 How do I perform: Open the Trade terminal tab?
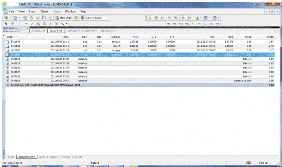point(11,157)
